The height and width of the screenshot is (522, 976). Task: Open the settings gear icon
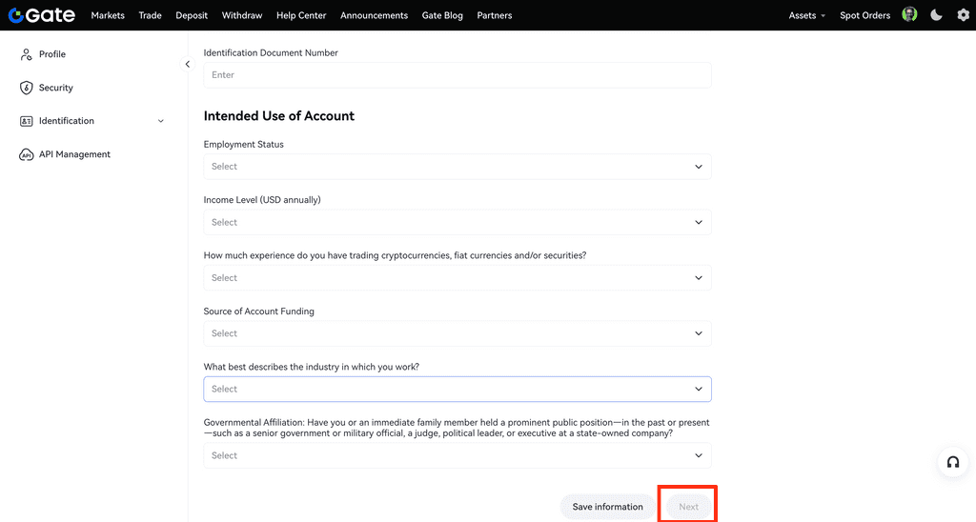point(963,15)
